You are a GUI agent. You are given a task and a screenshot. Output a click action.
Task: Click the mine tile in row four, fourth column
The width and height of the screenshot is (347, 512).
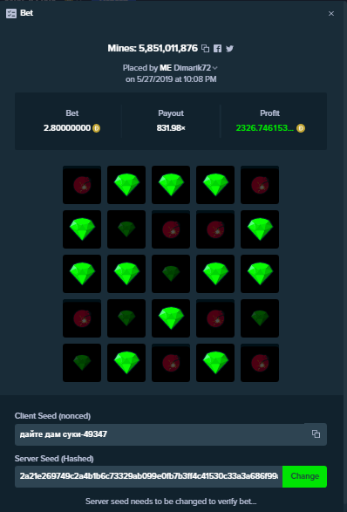[x=215, y=318]
